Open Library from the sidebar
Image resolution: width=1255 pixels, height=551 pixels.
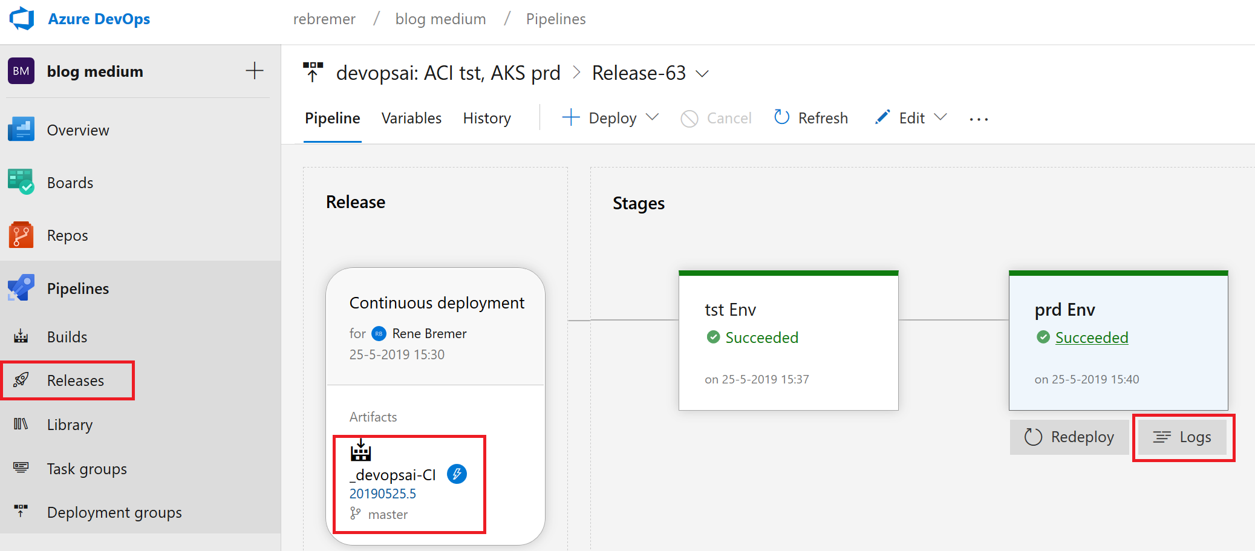70,425
